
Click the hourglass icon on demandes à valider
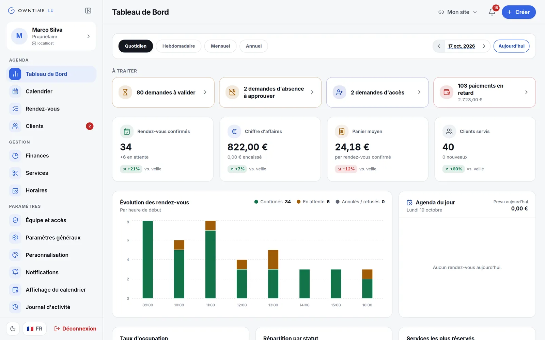(x=125, y=92)
